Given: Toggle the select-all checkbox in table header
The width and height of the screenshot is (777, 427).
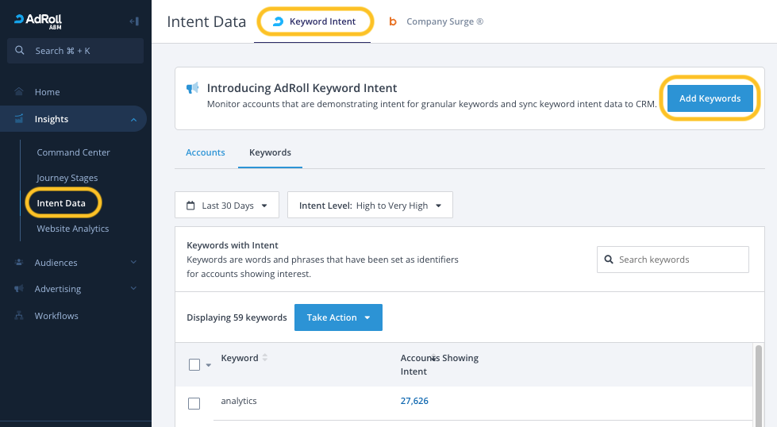Looking at the screenshot, I should pyautogui.click(x=194, y=365).
